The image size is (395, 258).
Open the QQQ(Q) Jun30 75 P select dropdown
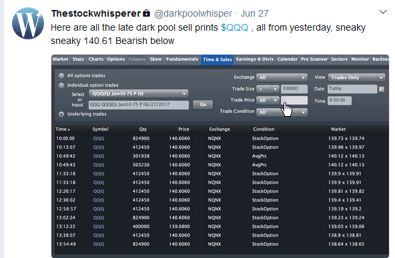click(x=139, y=93)
